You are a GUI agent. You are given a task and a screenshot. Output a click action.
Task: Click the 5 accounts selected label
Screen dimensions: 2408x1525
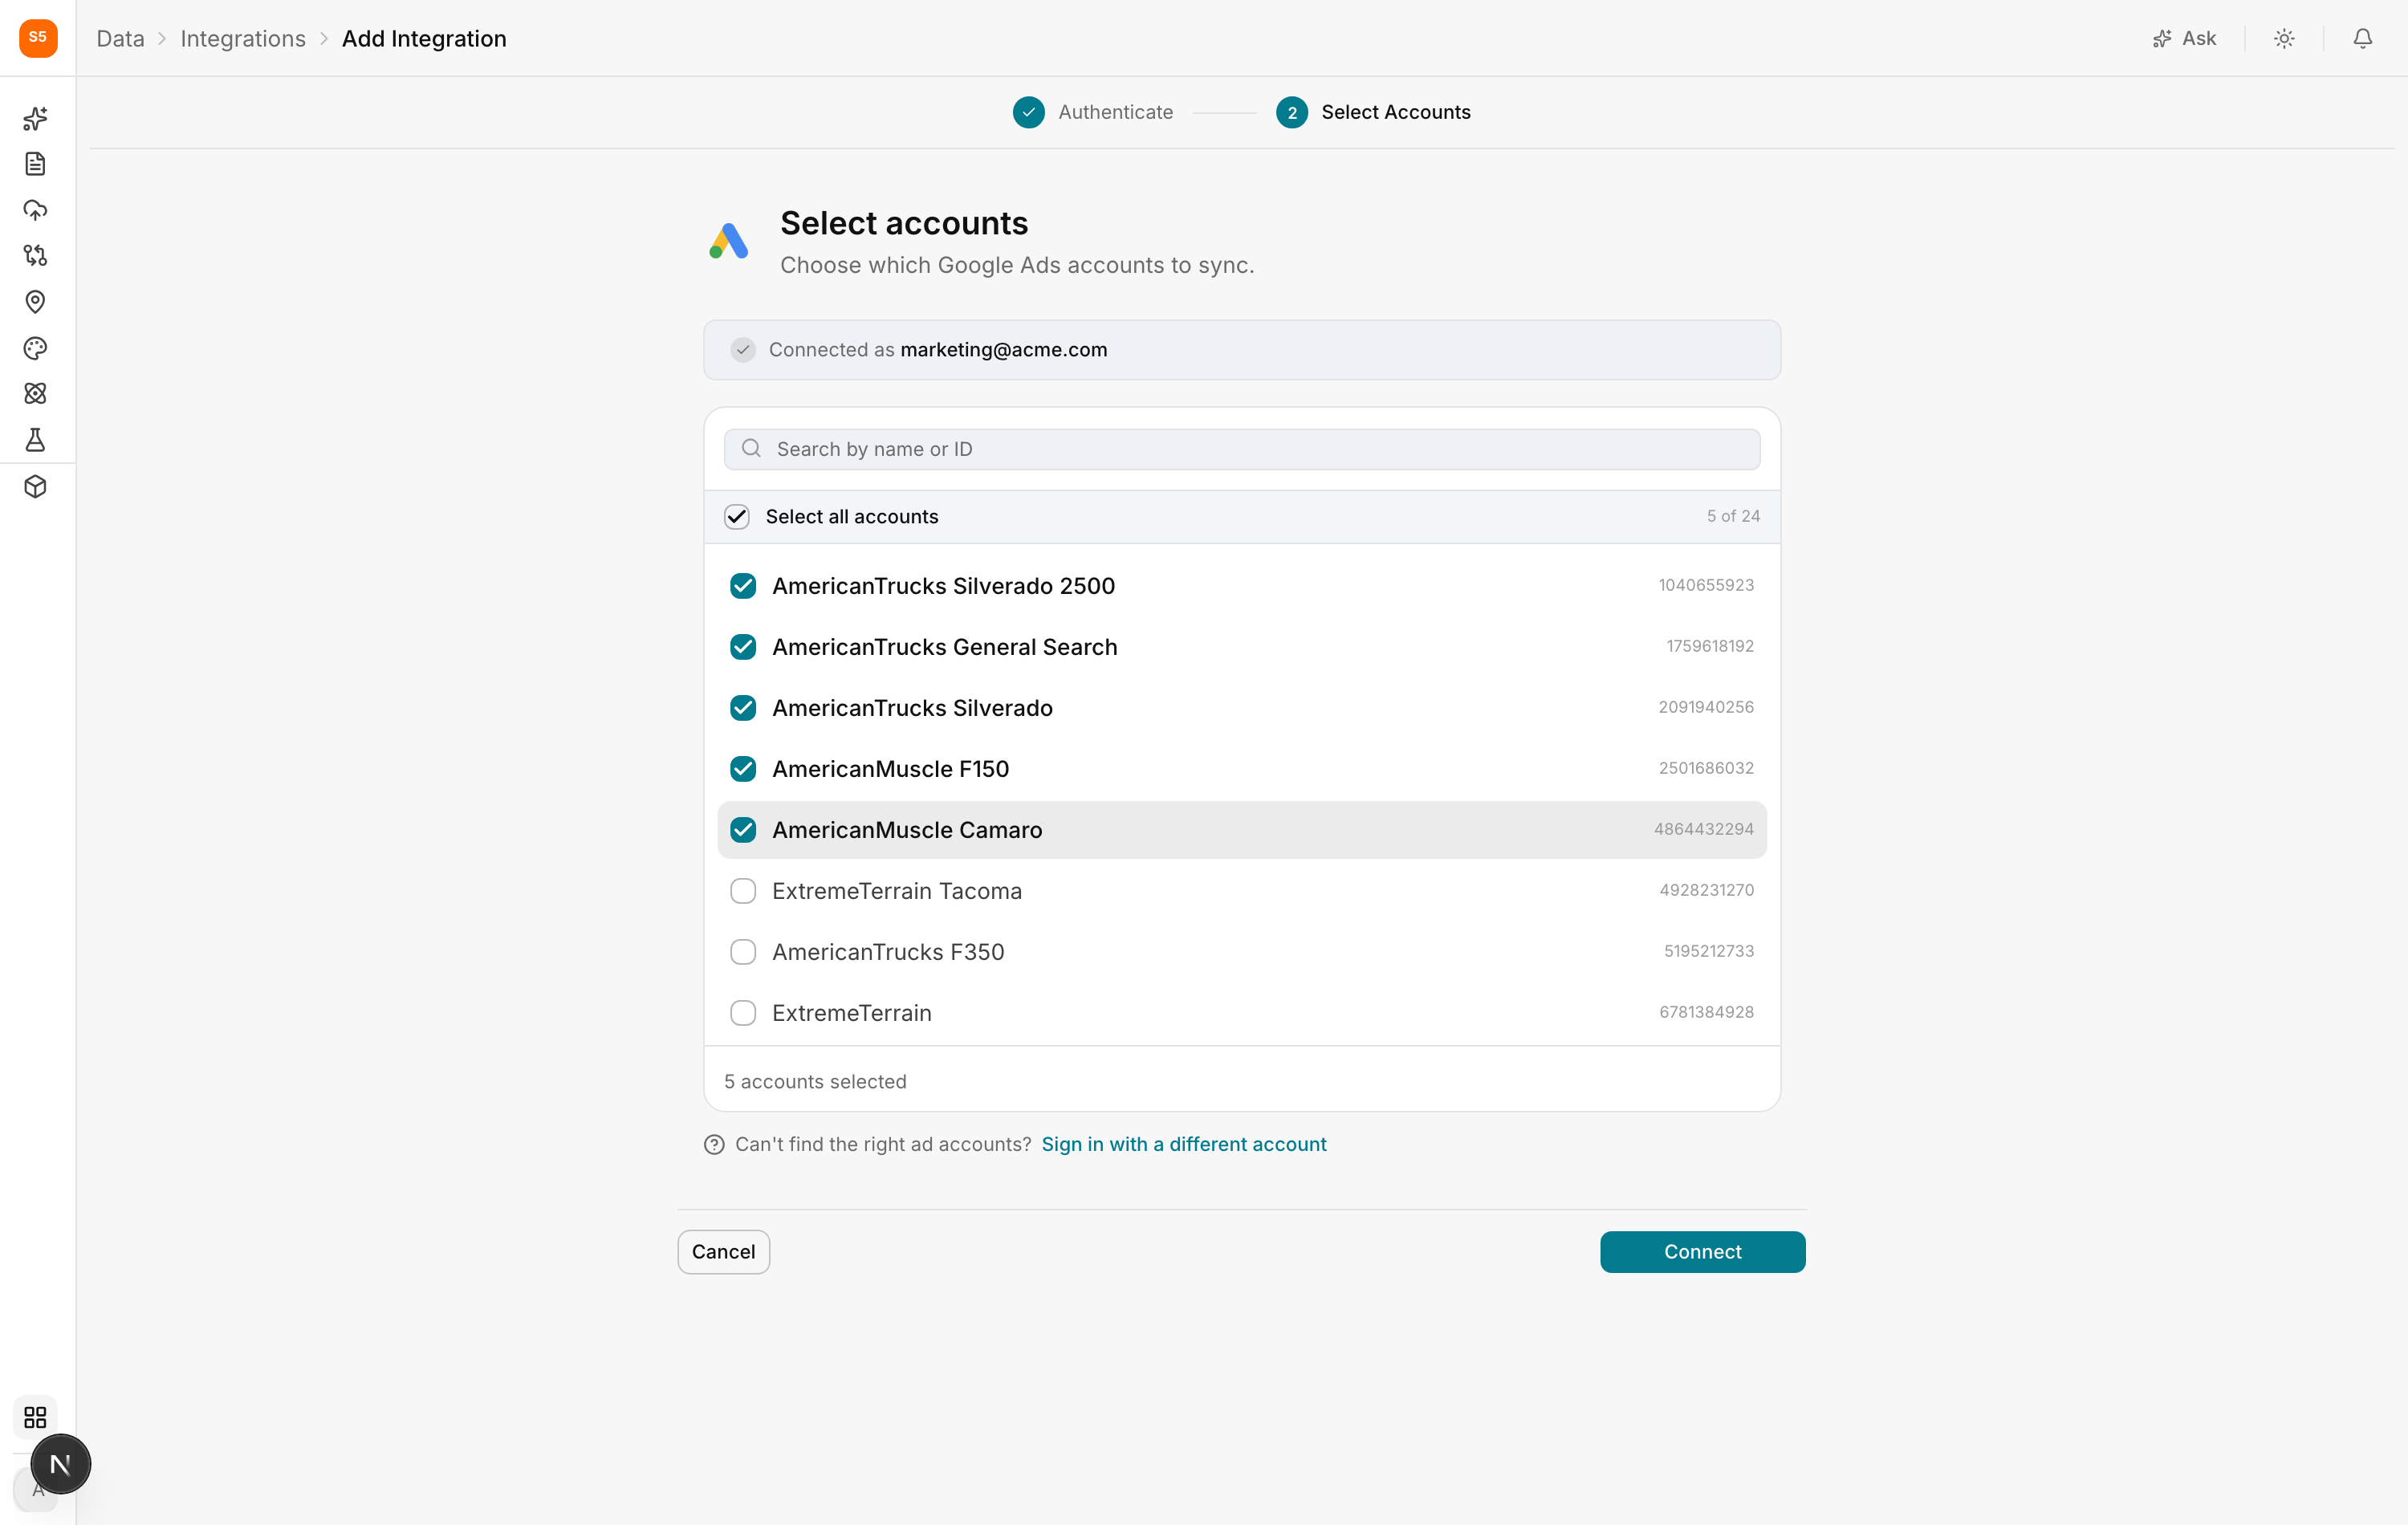(815, 1081)
